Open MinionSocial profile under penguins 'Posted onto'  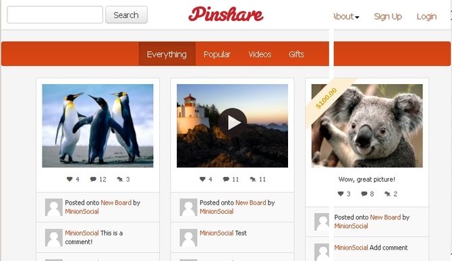[82, 212]
